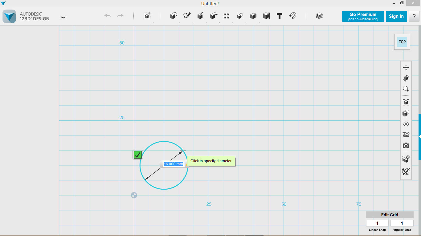This screenshot has height=236, width=421.
Task: Select the Pattern tool
Action: pyautogui.click(x=227, y=16)
